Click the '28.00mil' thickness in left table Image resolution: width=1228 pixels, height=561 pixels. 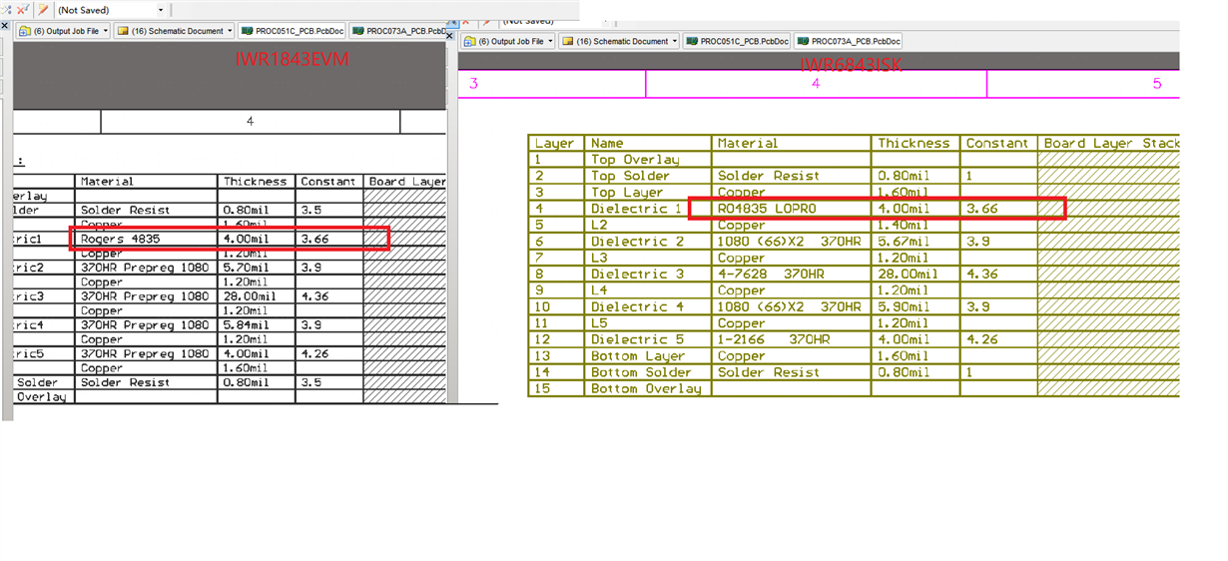click(x=257, y=296)
